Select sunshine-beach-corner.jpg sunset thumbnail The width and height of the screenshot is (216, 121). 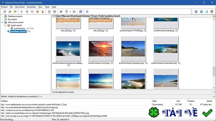coord(101,49)
